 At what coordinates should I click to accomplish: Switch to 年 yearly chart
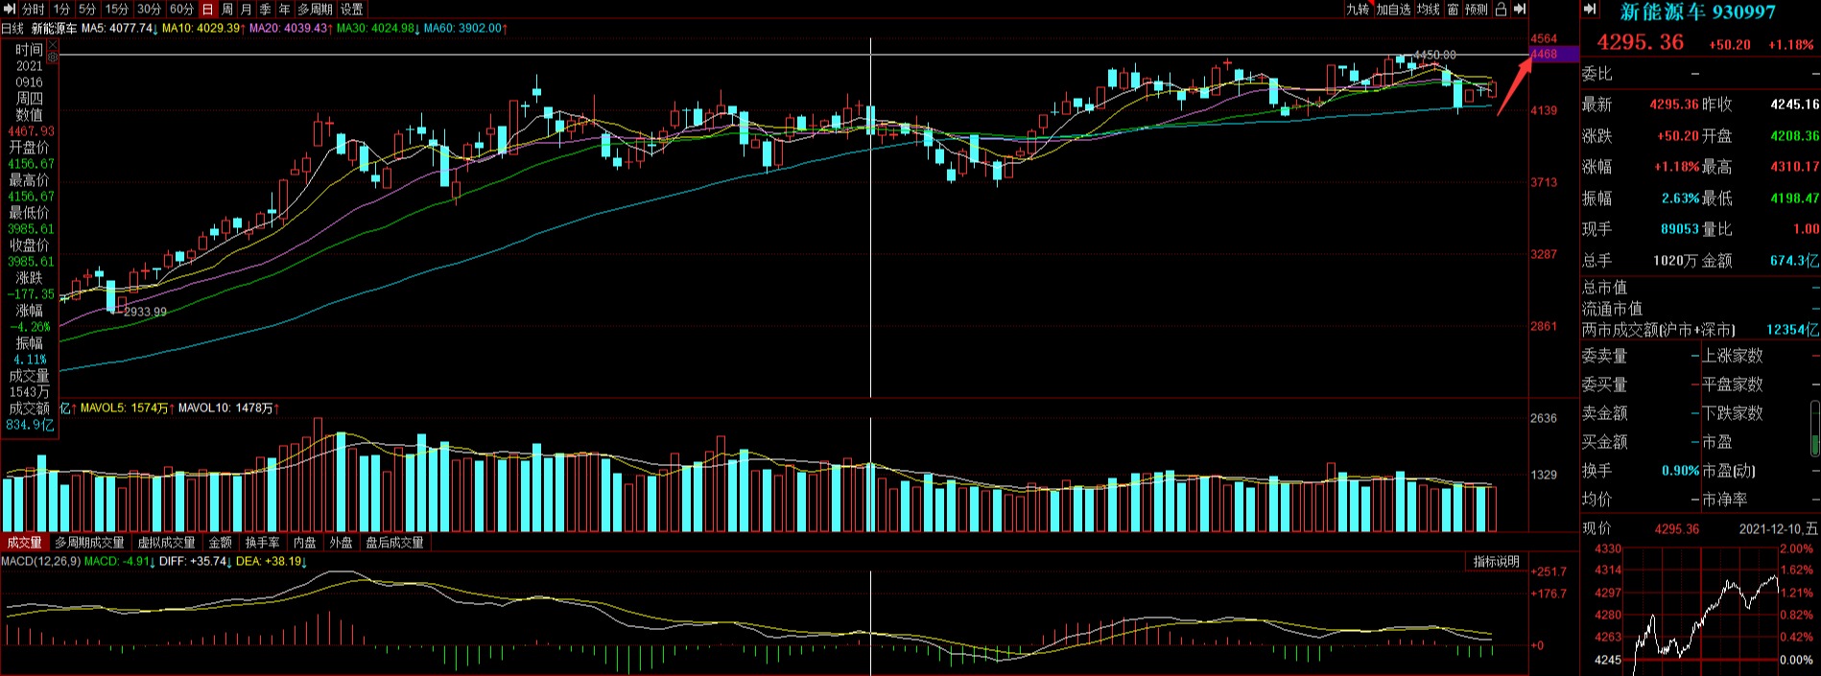click(x=285, y=9)
